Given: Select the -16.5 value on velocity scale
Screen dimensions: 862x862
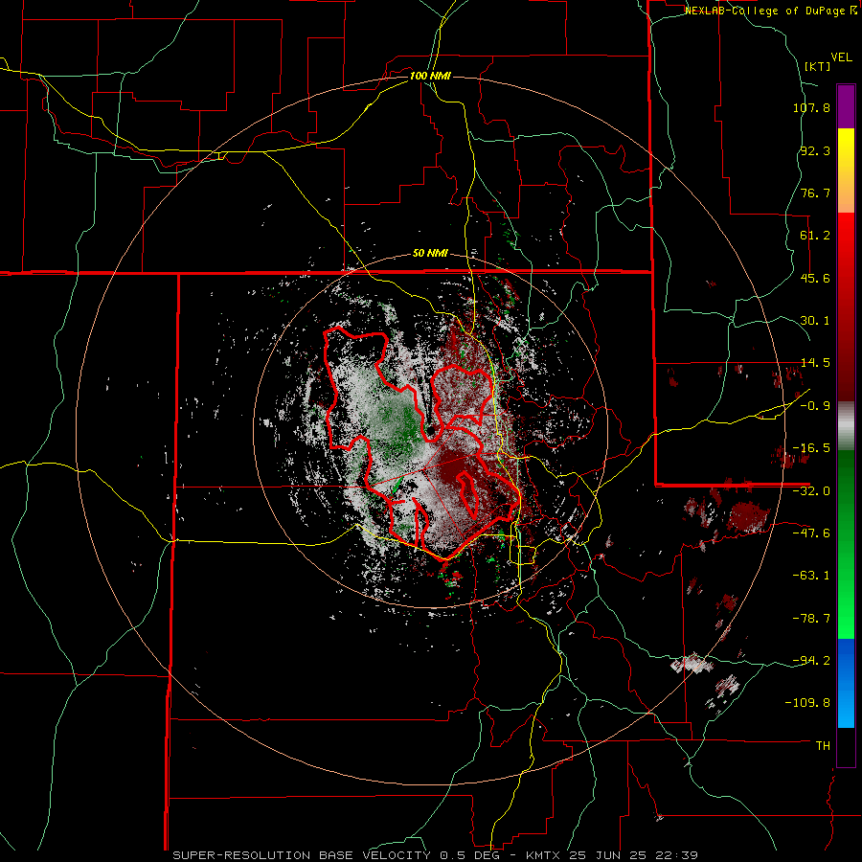Looking at the screenshot, I should [811, 448].
